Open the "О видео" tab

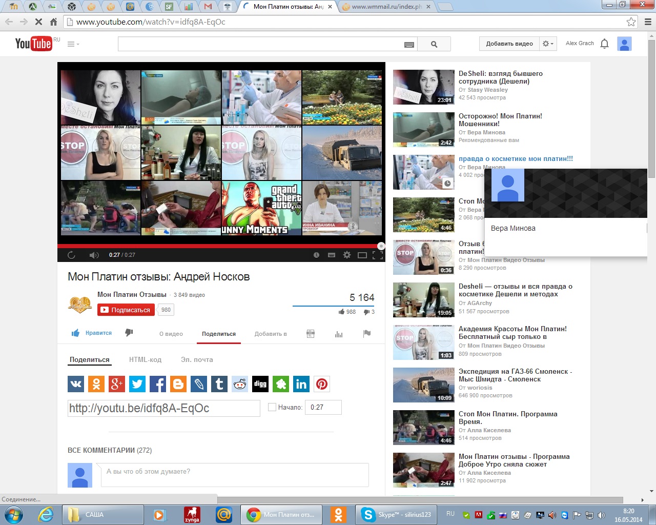click(171, 334)
